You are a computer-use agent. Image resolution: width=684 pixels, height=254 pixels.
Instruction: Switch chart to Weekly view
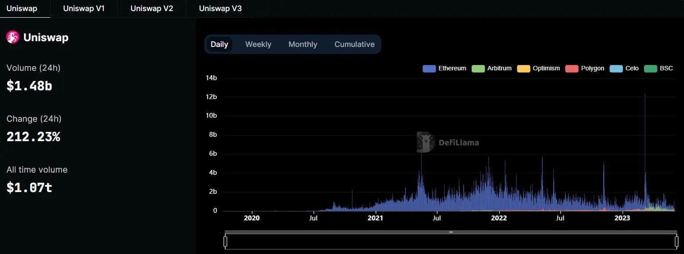[x=258, y=44]
